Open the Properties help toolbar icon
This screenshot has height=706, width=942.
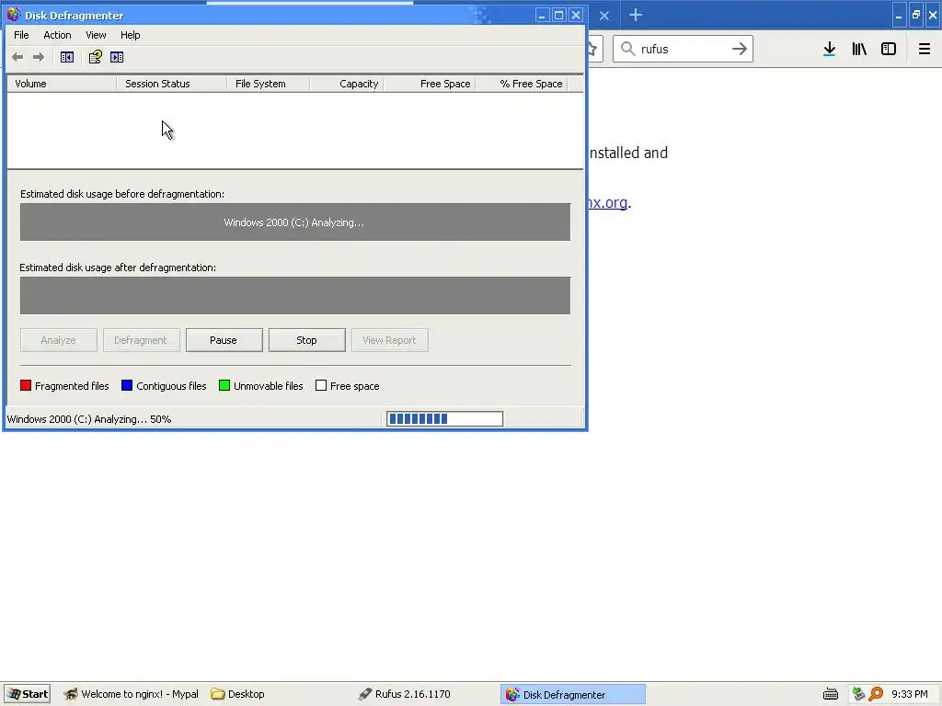tap(95, 57)
